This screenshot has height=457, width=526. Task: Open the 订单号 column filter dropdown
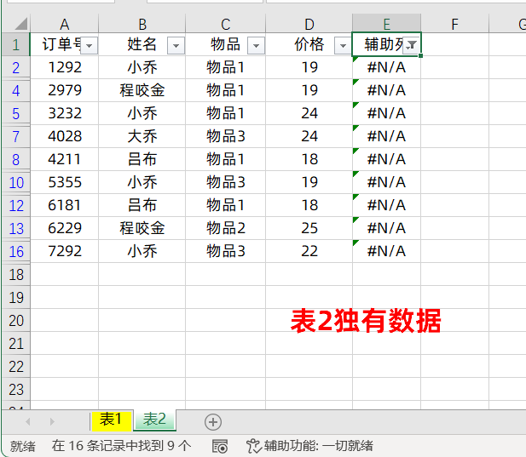click(89, 46)
